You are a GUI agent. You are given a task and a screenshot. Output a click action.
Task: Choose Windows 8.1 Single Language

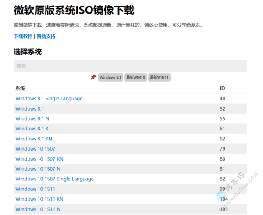[49, 99]
